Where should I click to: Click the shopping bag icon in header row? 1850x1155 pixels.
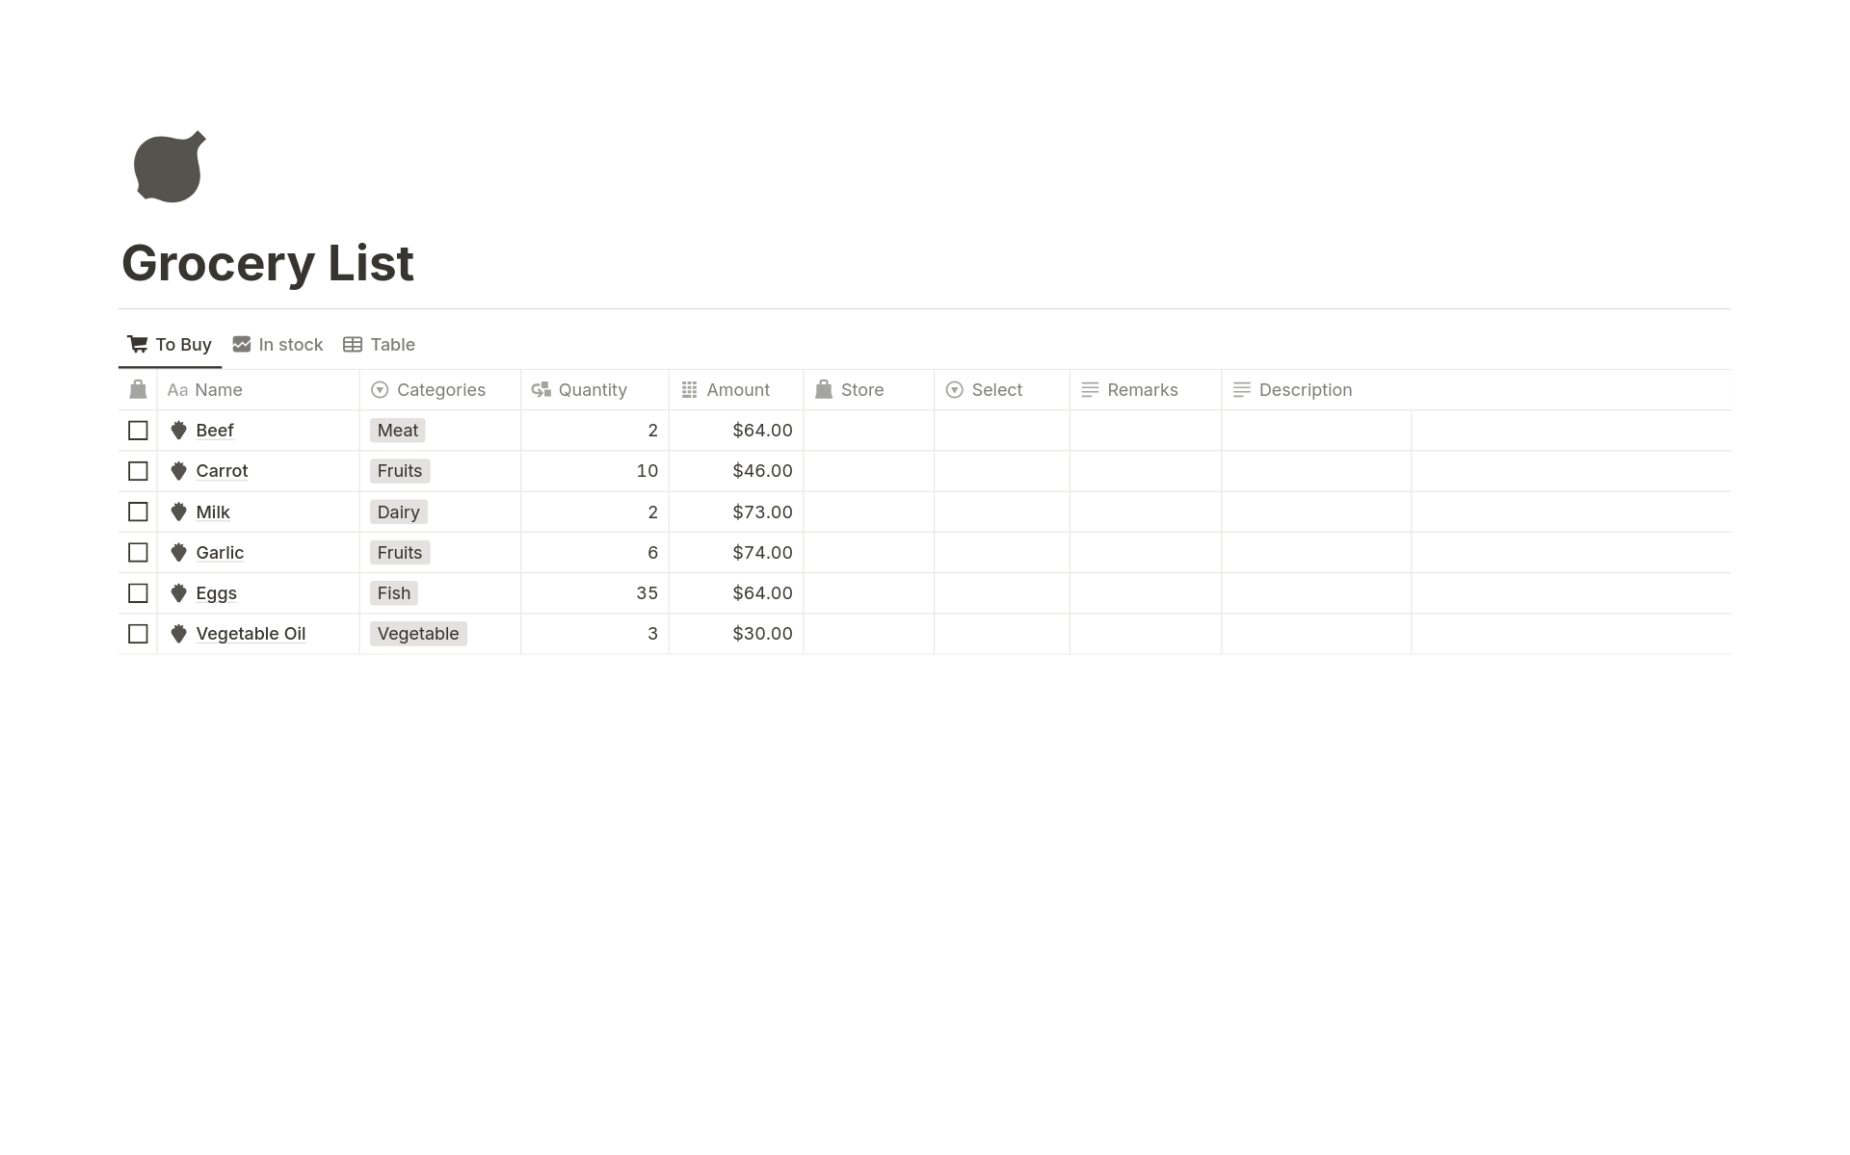(138, 389)
